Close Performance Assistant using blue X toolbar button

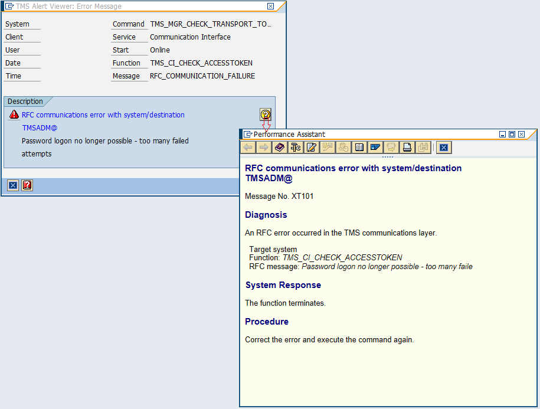(x=444, y=148)
